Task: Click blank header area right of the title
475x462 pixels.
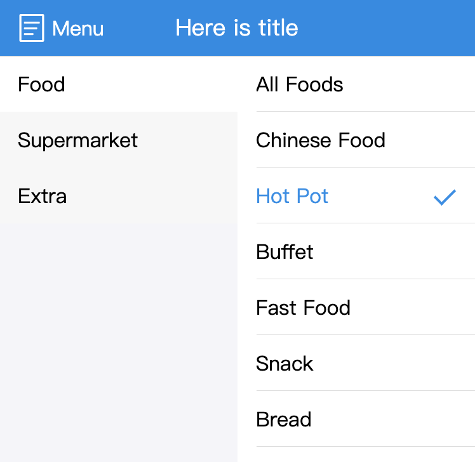Action: [394, 28]
